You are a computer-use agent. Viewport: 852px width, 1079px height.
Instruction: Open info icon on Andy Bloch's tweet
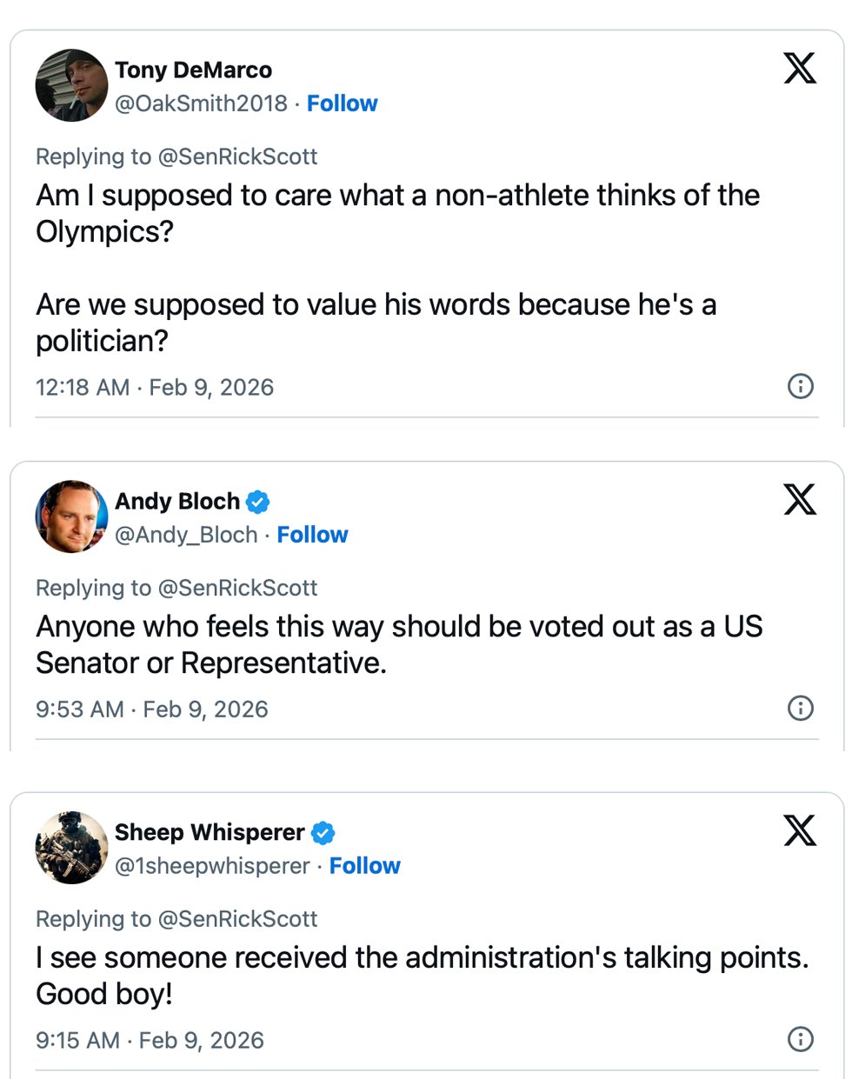click(x=800, y=709)
